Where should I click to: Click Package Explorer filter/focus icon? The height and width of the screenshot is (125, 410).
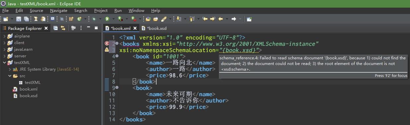tap(73, 28)
